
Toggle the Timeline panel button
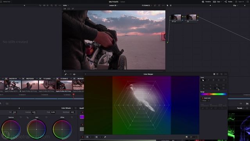point(206,2)
